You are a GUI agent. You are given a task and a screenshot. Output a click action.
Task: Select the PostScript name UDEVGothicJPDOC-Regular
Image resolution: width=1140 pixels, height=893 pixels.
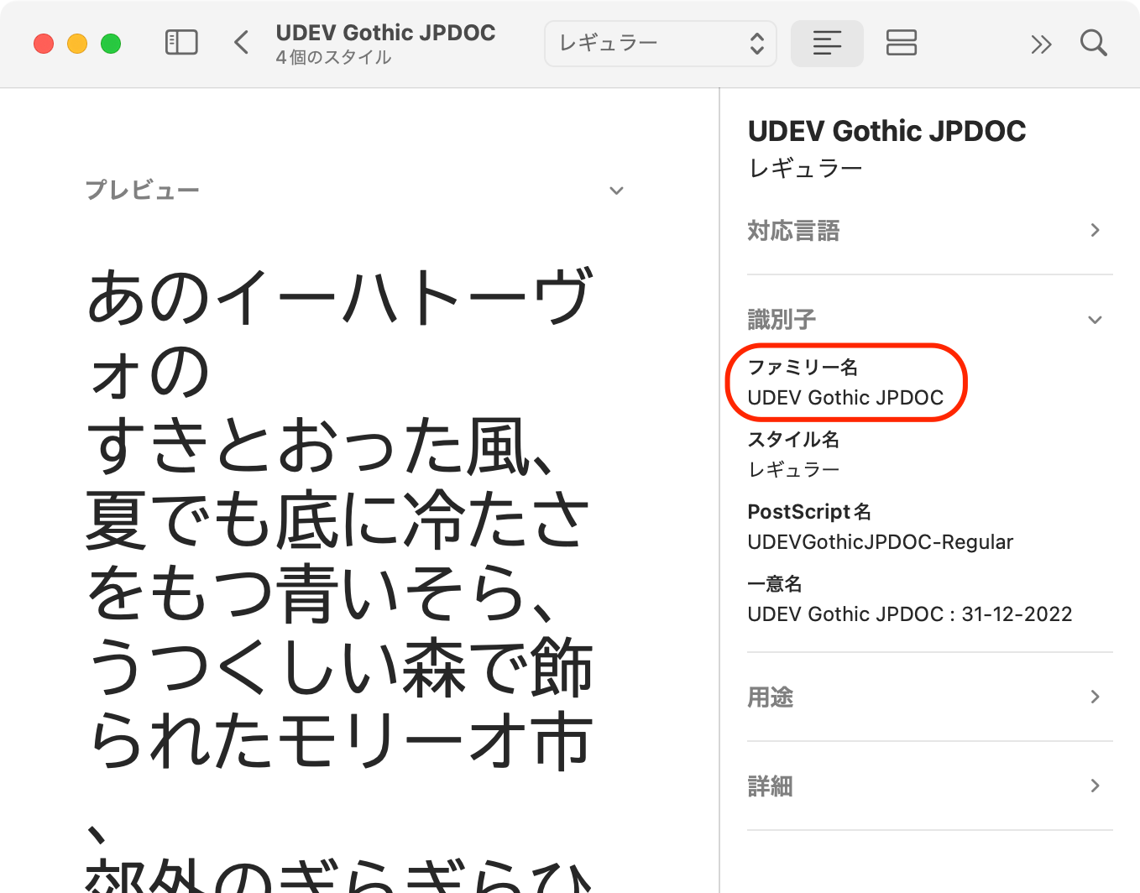[x=880, y=542]
